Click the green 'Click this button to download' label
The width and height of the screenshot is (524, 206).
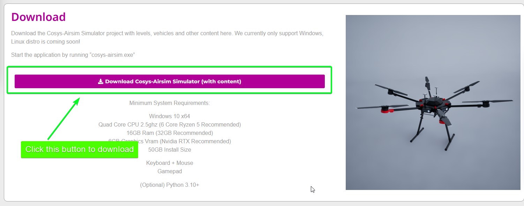(x=80, y=150)
